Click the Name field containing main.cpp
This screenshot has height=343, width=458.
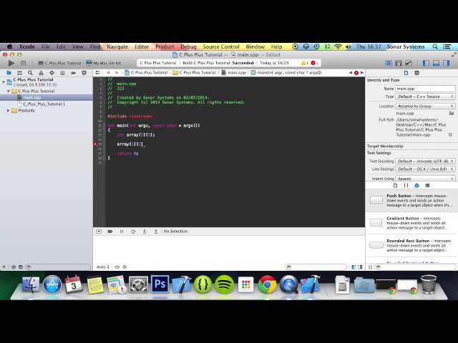(425, 89)
